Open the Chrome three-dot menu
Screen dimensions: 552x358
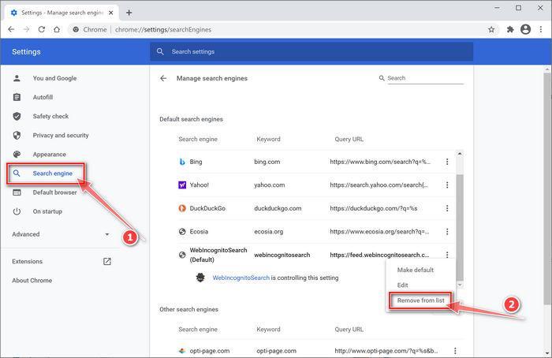[541, 29]
